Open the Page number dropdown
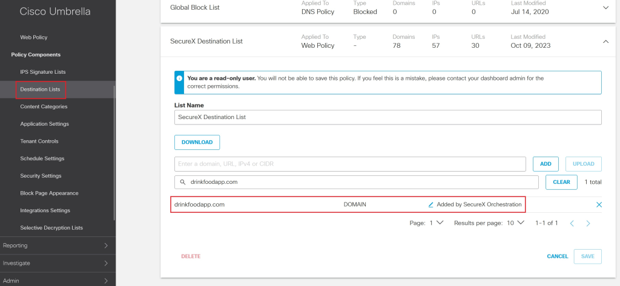 click(x=437, y=223)
